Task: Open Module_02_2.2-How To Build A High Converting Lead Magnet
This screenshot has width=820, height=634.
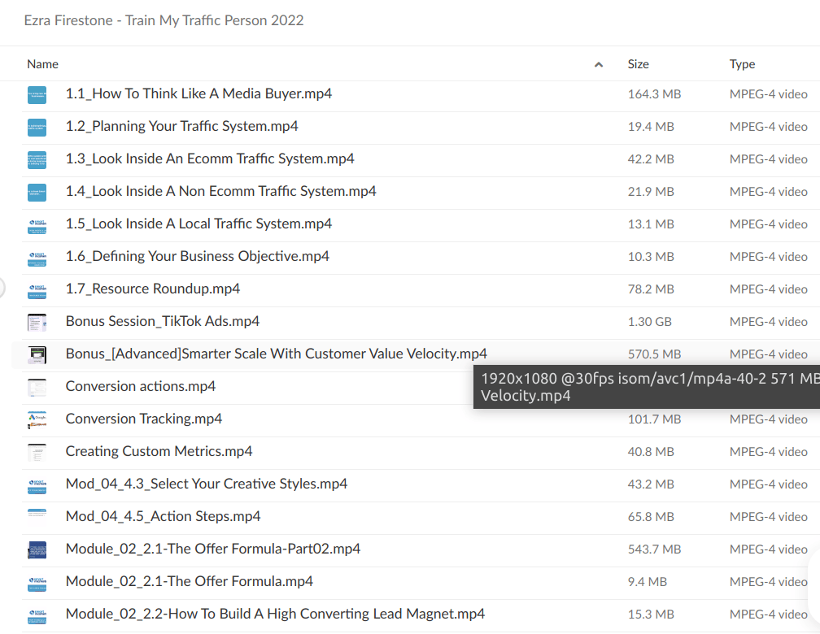Action: (x=276, y=614)
